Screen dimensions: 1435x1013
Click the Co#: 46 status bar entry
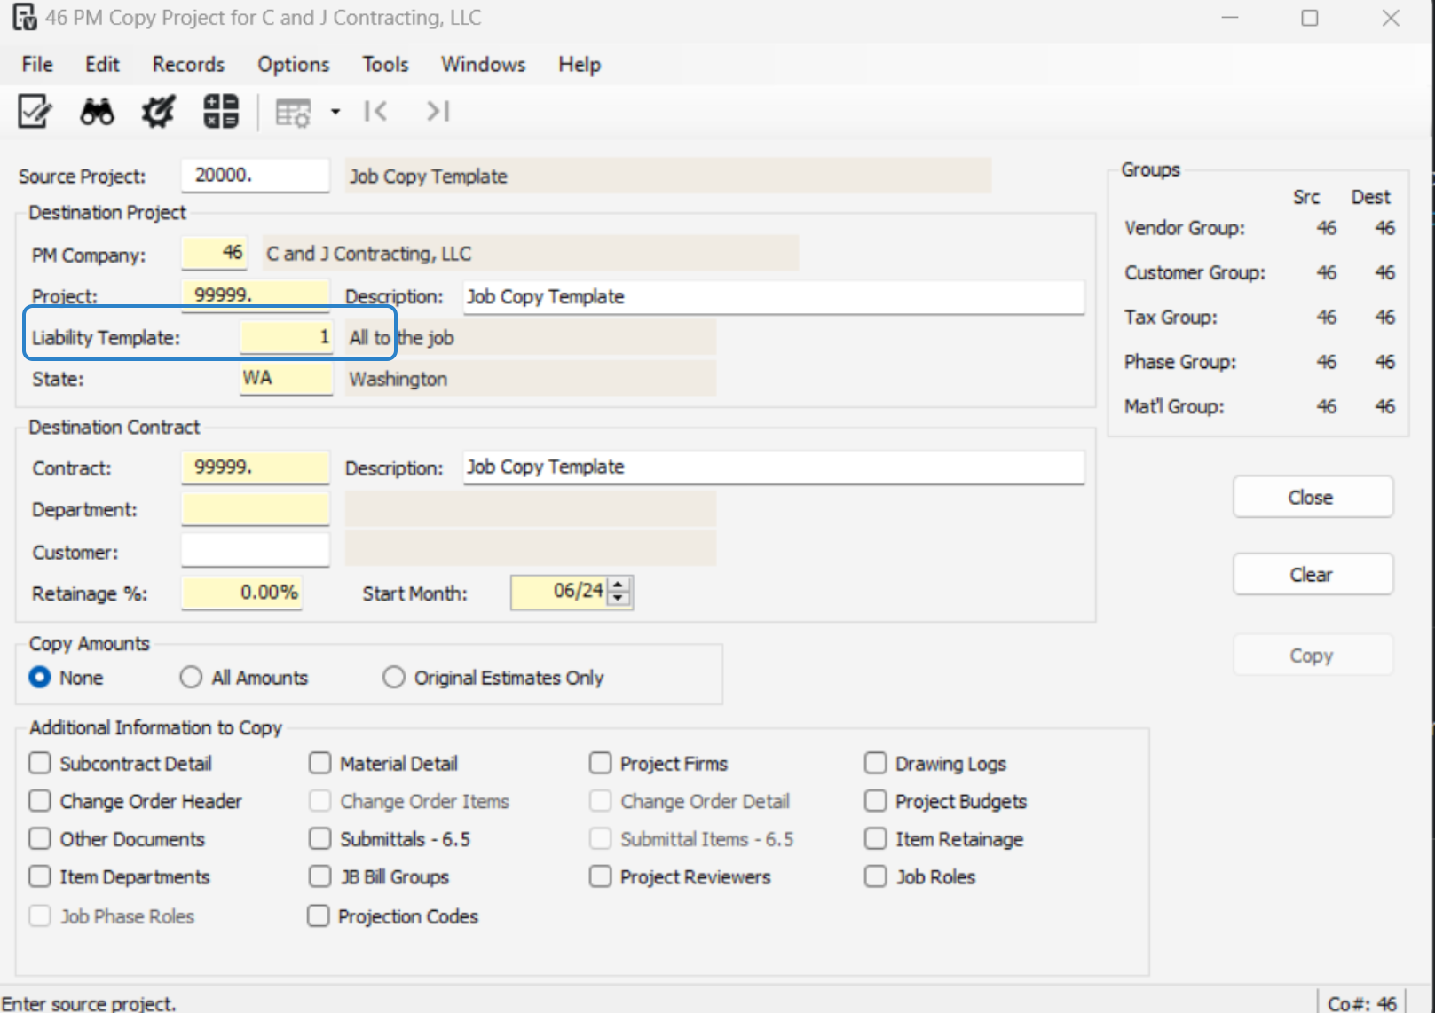1362,1003
